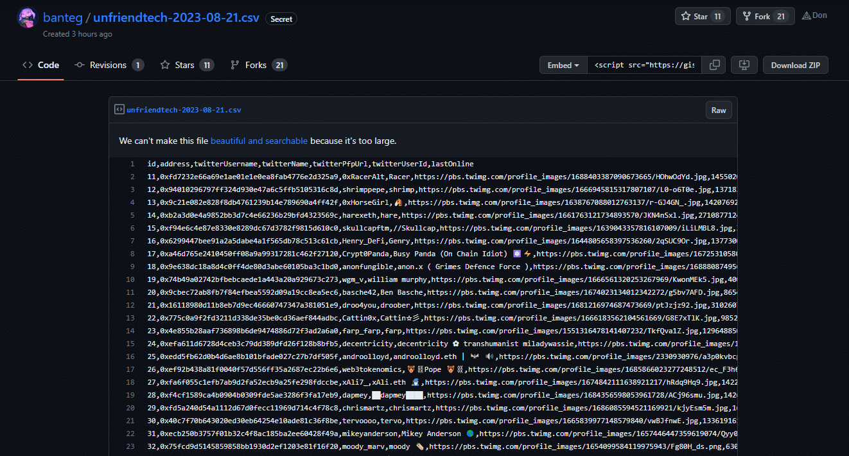Open the Embed dropdown menu
Screen dimensions: 849x456
point(563,65)
